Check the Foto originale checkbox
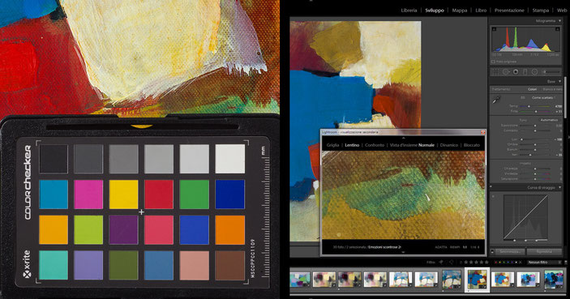Viewport: 570px width, 299px height. 493,62
